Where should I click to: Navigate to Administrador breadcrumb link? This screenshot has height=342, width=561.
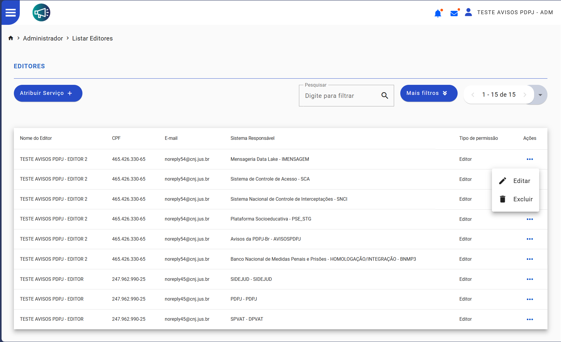click(43, 38)
